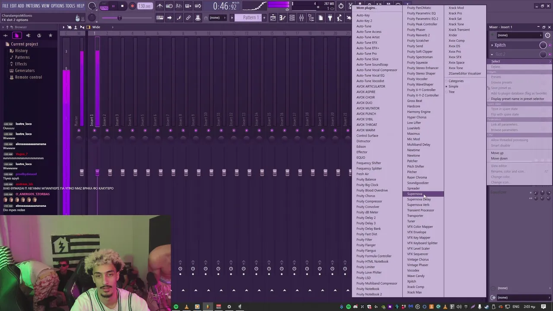Screen dimensions: 553x311
Task: Toggle Slot 2 enable LED
Action: (550, 54)
